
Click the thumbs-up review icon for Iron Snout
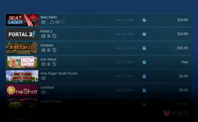pyautogui.click(x=144, y=62)
